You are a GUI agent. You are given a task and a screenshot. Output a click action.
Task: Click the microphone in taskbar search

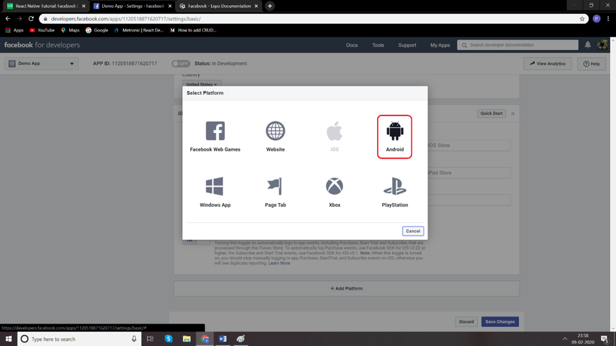tap(134, 339)
